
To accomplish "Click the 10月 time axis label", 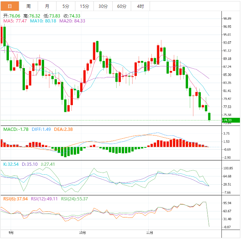I will tap(82, 233).
